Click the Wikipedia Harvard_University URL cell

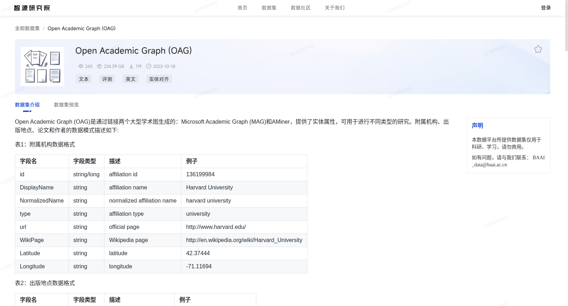244,240
